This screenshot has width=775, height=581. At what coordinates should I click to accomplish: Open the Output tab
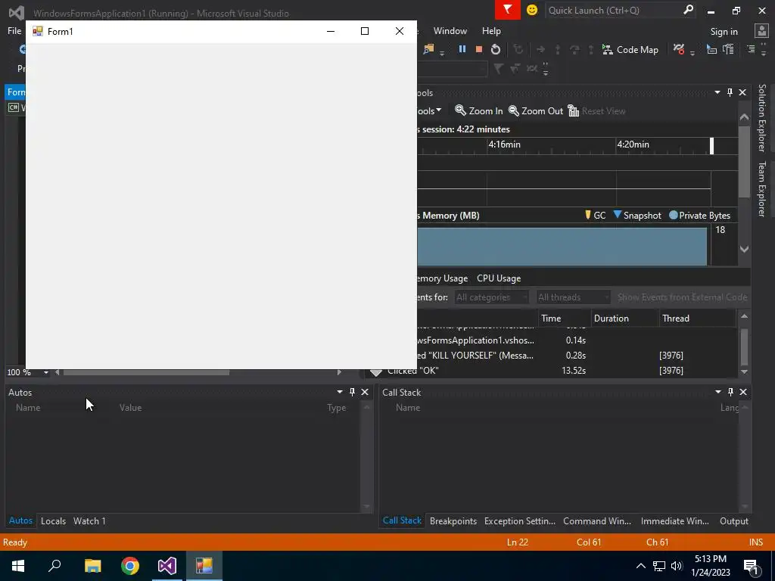coord(734,520)
